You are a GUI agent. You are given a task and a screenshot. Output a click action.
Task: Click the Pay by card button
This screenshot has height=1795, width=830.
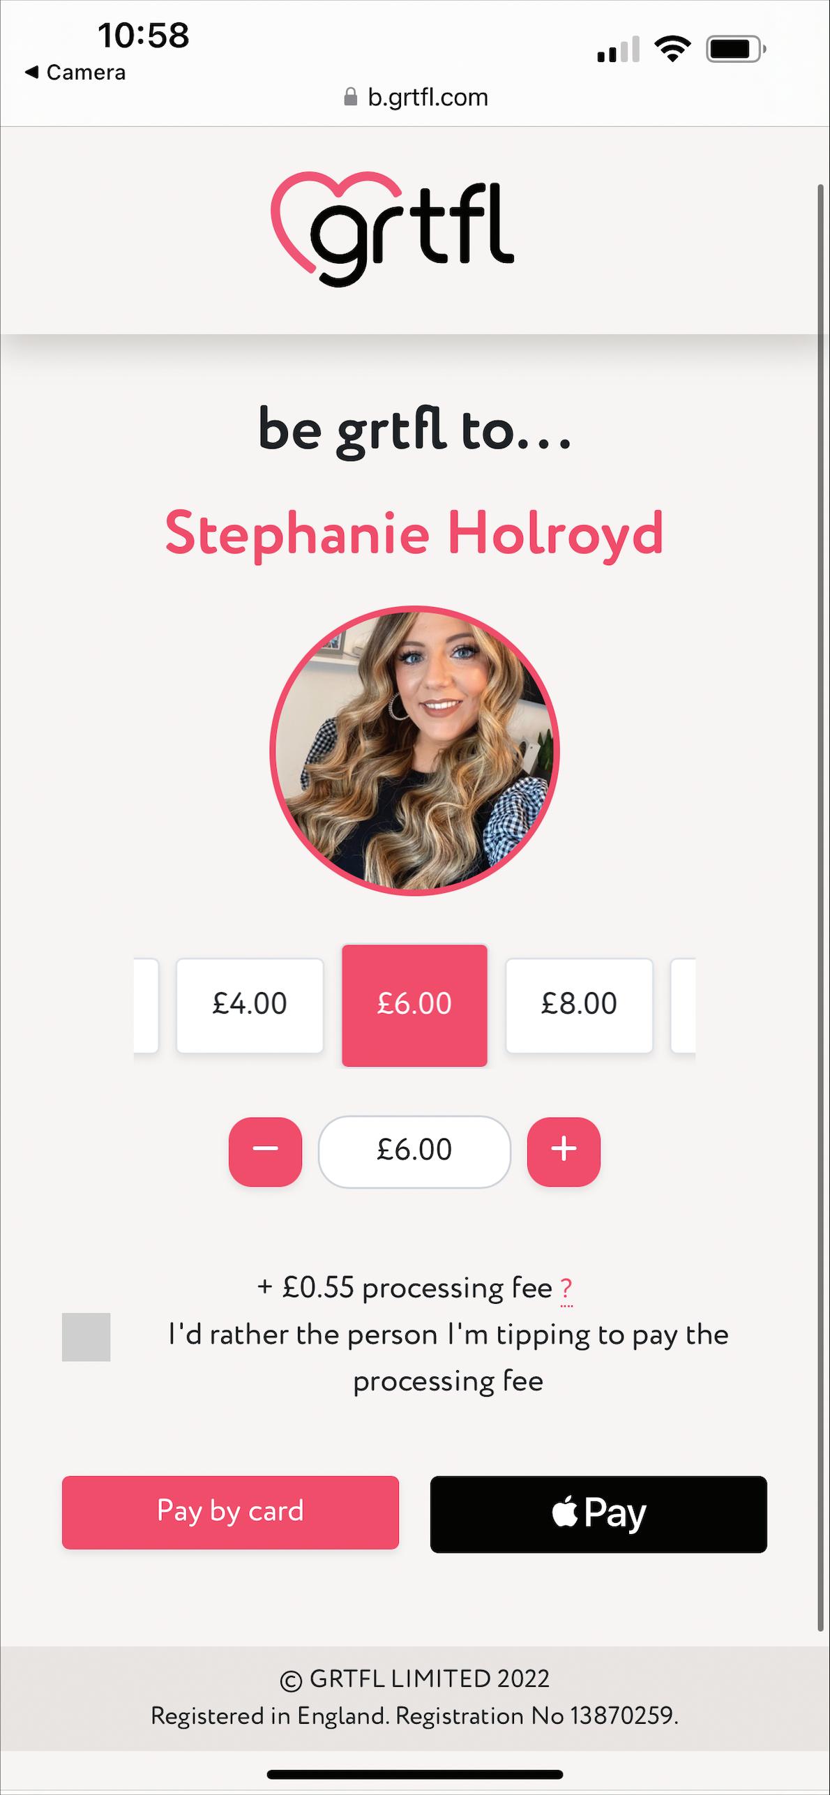(x=230, y=1512)
